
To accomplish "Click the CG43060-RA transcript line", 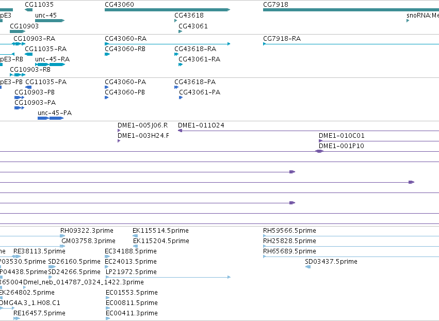I will point(168,44).
